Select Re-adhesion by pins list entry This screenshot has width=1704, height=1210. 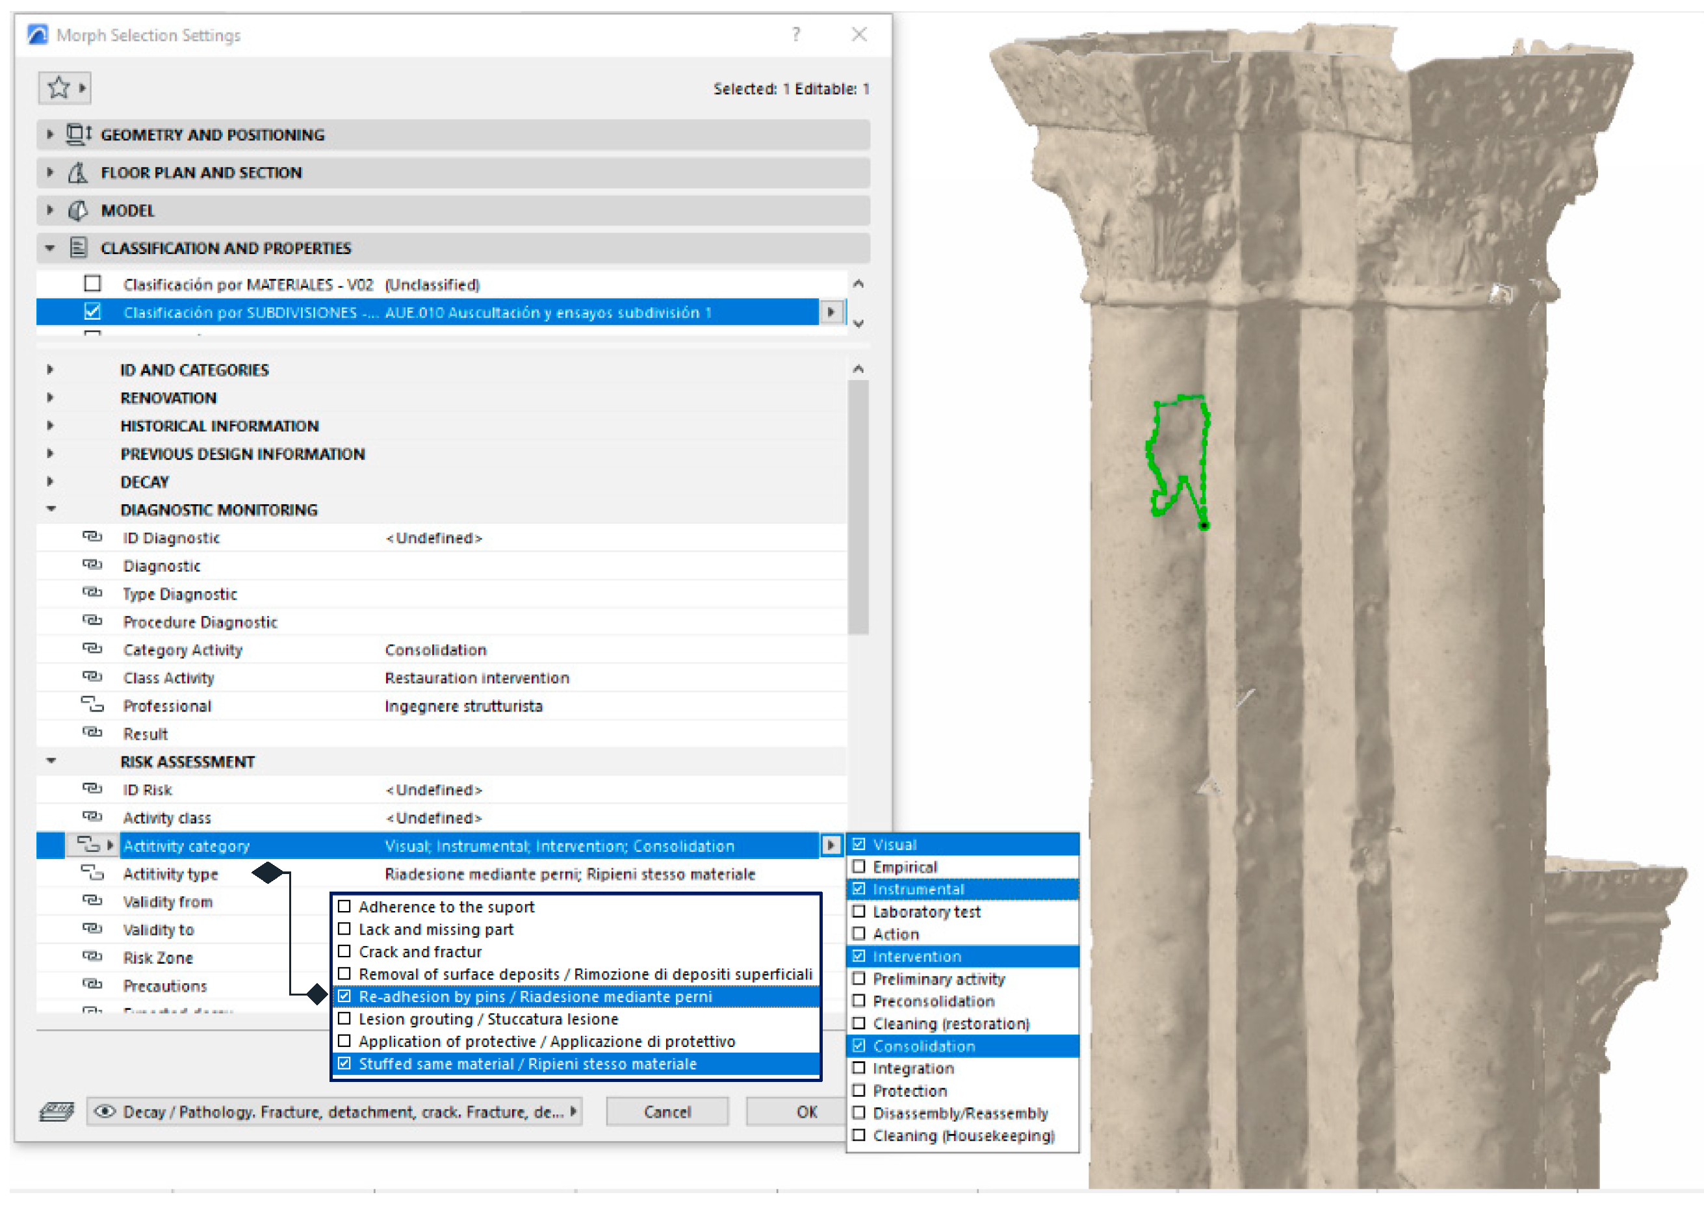[534, 996]
